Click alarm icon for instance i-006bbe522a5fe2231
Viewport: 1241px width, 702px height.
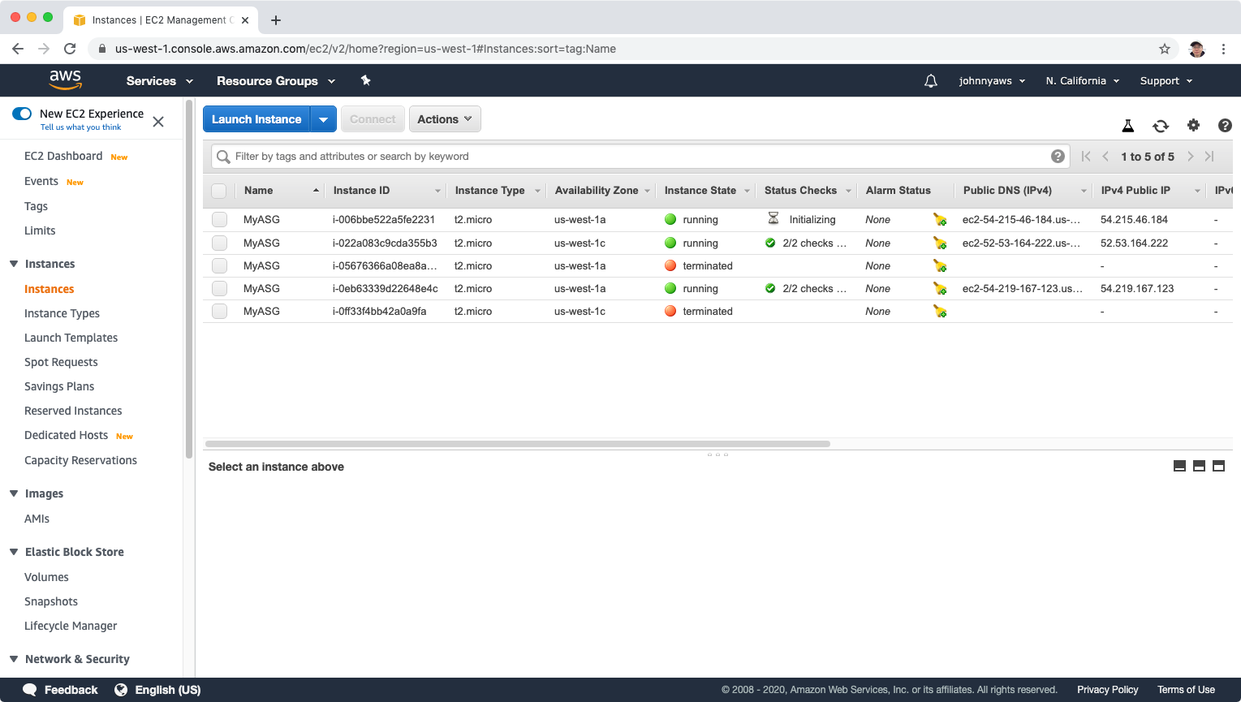tap(940, 220)
